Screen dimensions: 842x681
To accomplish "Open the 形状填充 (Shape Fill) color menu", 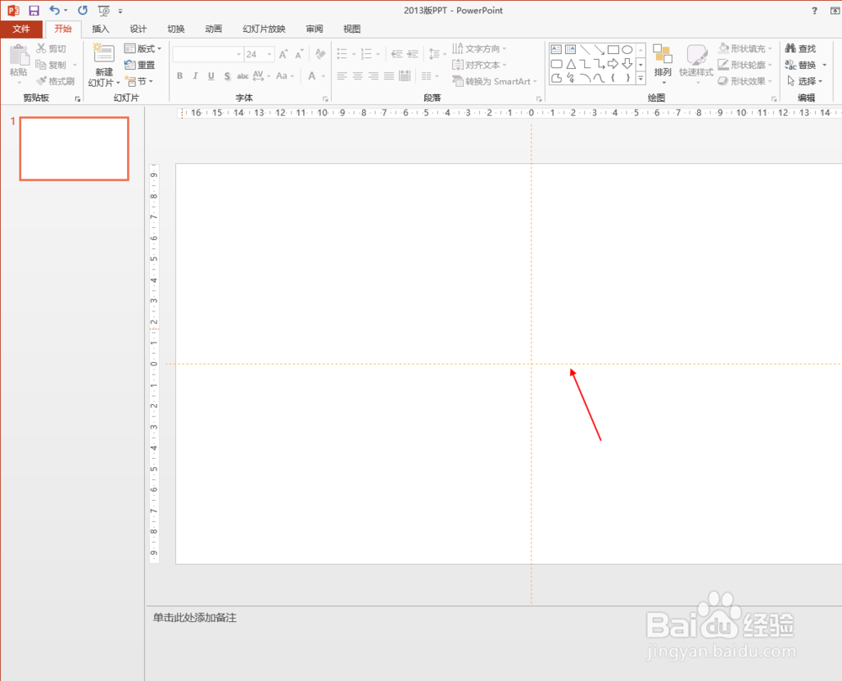I will click(745, 49).
